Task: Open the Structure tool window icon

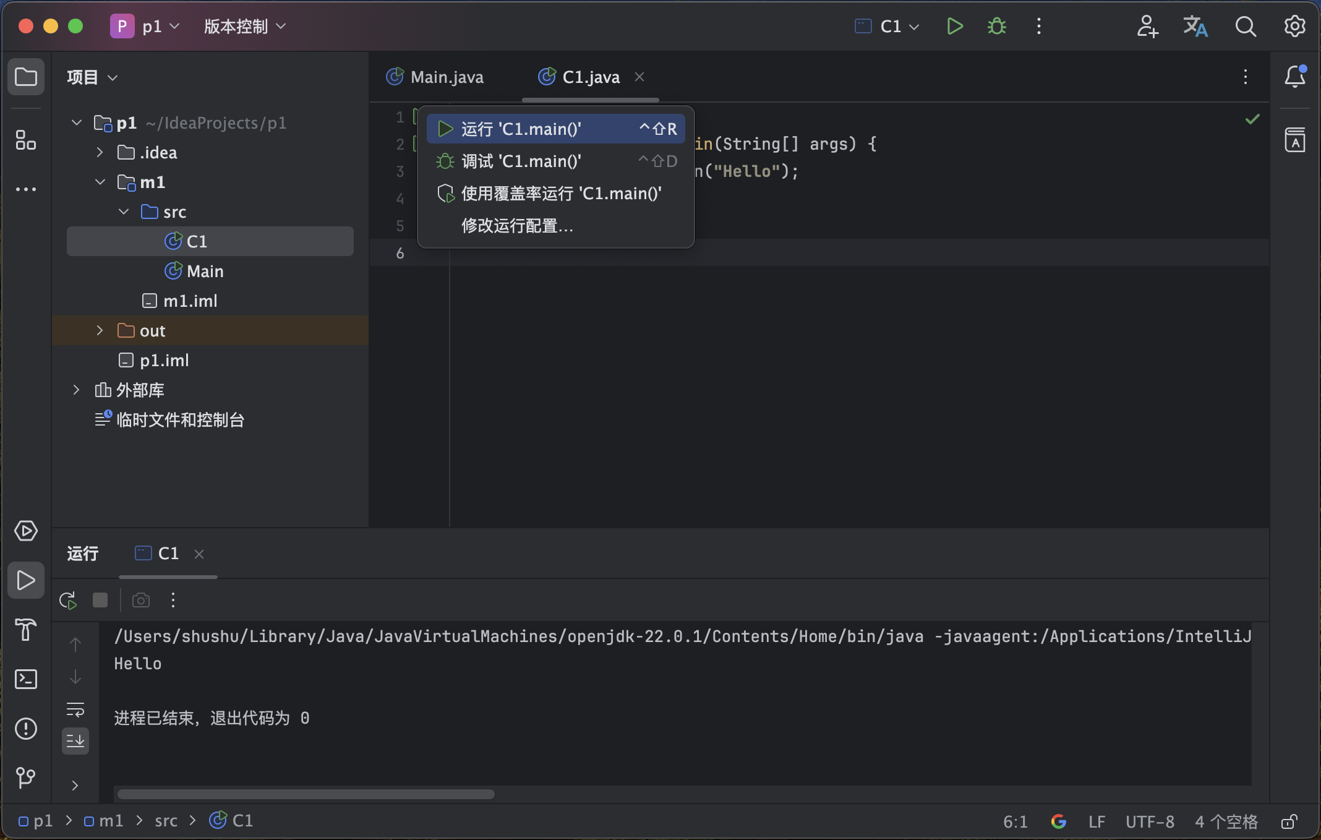Action: (x=26, y=140)
